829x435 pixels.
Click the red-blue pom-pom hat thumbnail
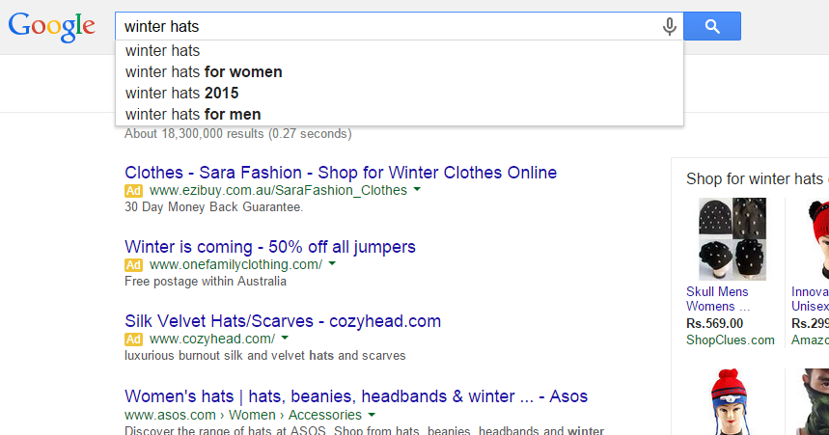[x=732, y=401]
